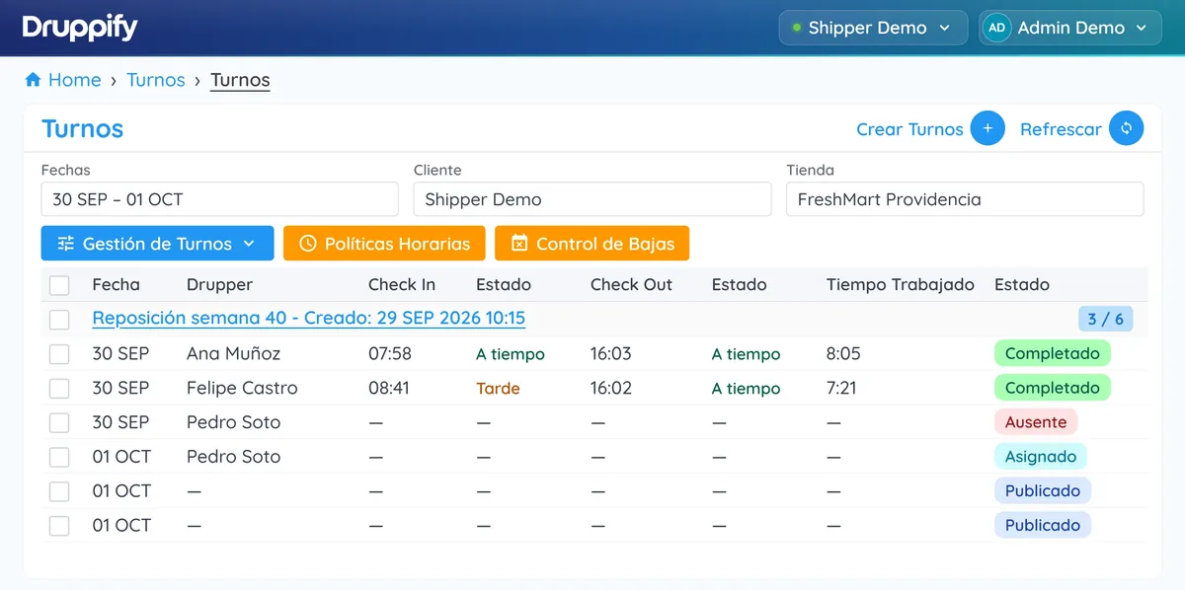The image size is (1185, 590).
Task: Click the 08:41 check-in time
Action: (389, 388)
